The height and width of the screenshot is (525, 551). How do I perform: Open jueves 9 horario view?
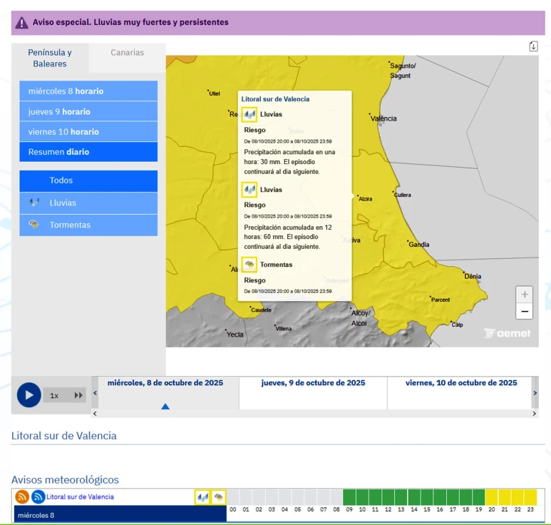pos(88,112)
